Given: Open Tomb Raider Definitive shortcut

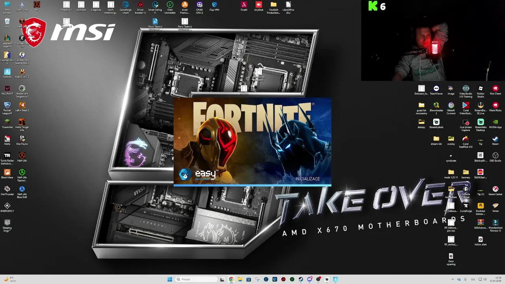Looking at the screenshot, I should click(x=7, y=157).
